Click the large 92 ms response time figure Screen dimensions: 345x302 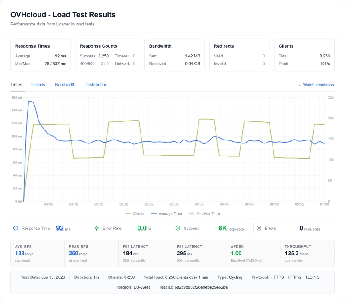coord(63,229)
